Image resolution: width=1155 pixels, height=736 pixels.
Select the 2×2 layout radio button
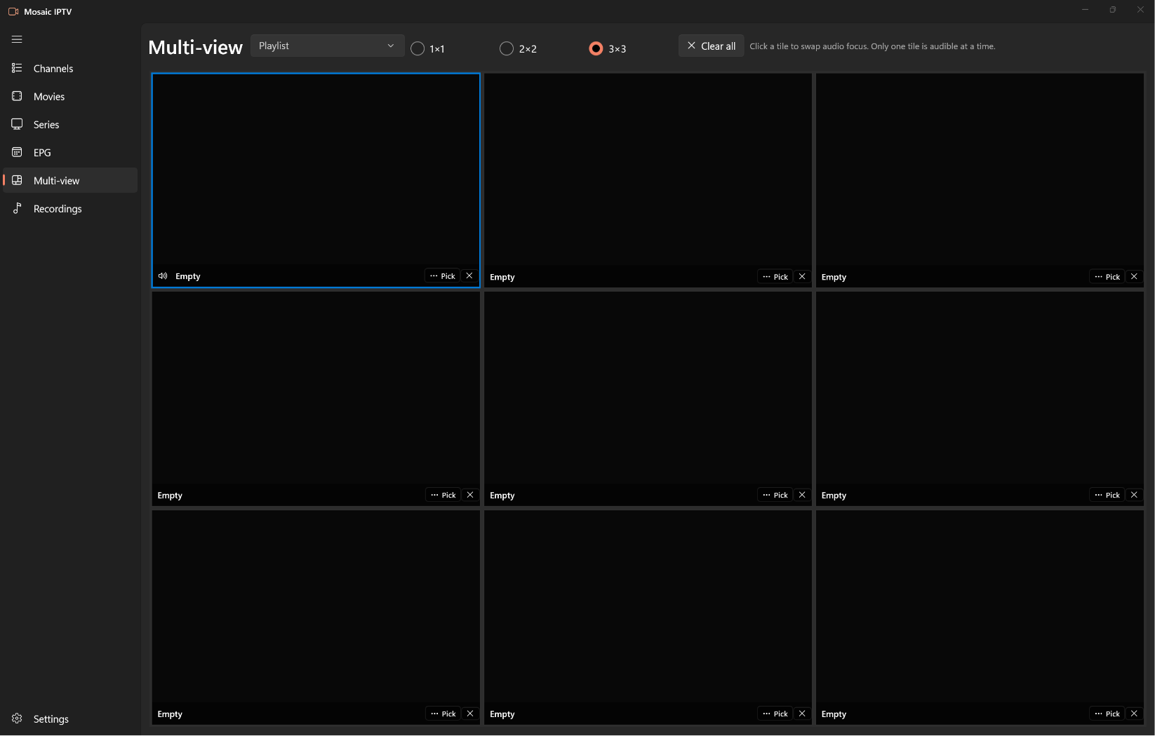(x=518, y=48)
